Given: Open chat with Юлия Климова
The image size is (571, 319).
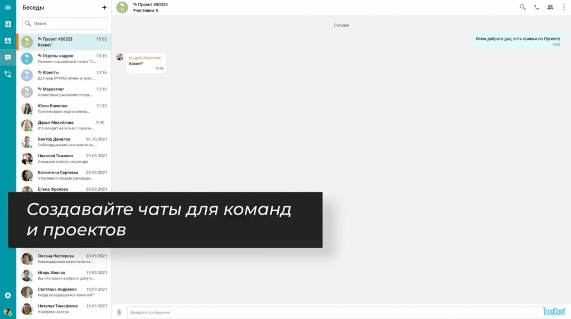Looking at the screenshot, I should [x=64, y=109].
